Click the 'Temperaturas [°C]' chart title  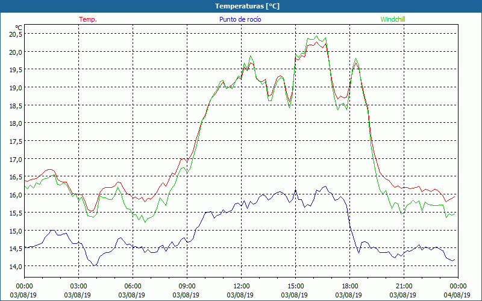247,6
